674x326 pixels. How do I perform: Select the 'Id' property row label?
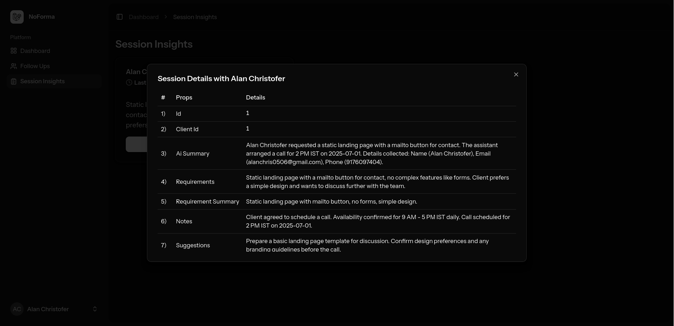point(178,114)
